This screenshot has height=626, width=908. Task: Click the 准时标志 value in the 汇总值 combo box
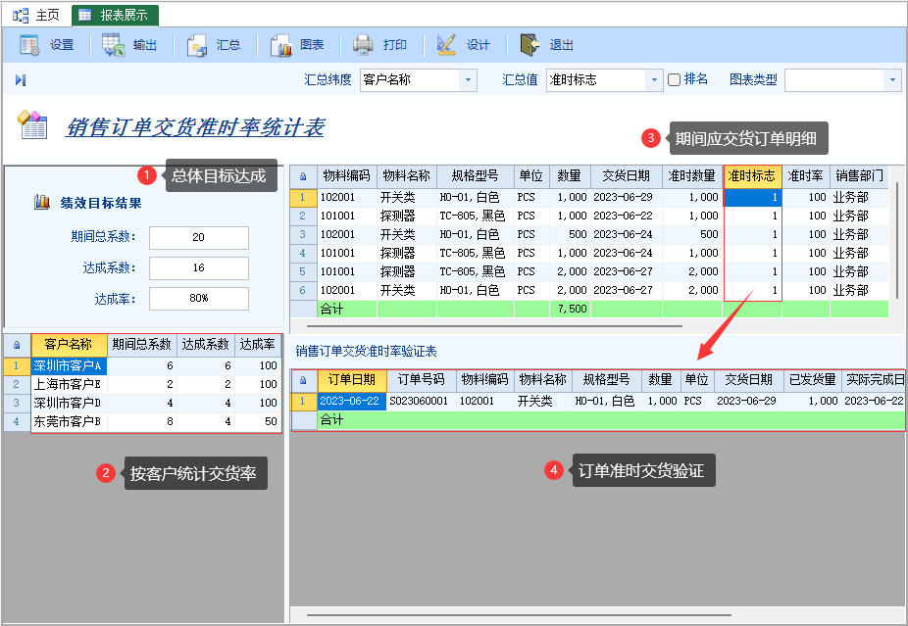(573, 79)
